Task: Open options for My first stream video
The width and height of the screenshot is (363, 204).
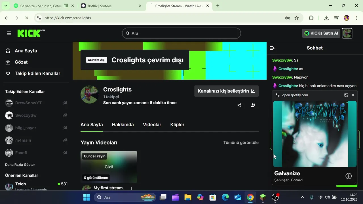Action: [x=132, y=188]
